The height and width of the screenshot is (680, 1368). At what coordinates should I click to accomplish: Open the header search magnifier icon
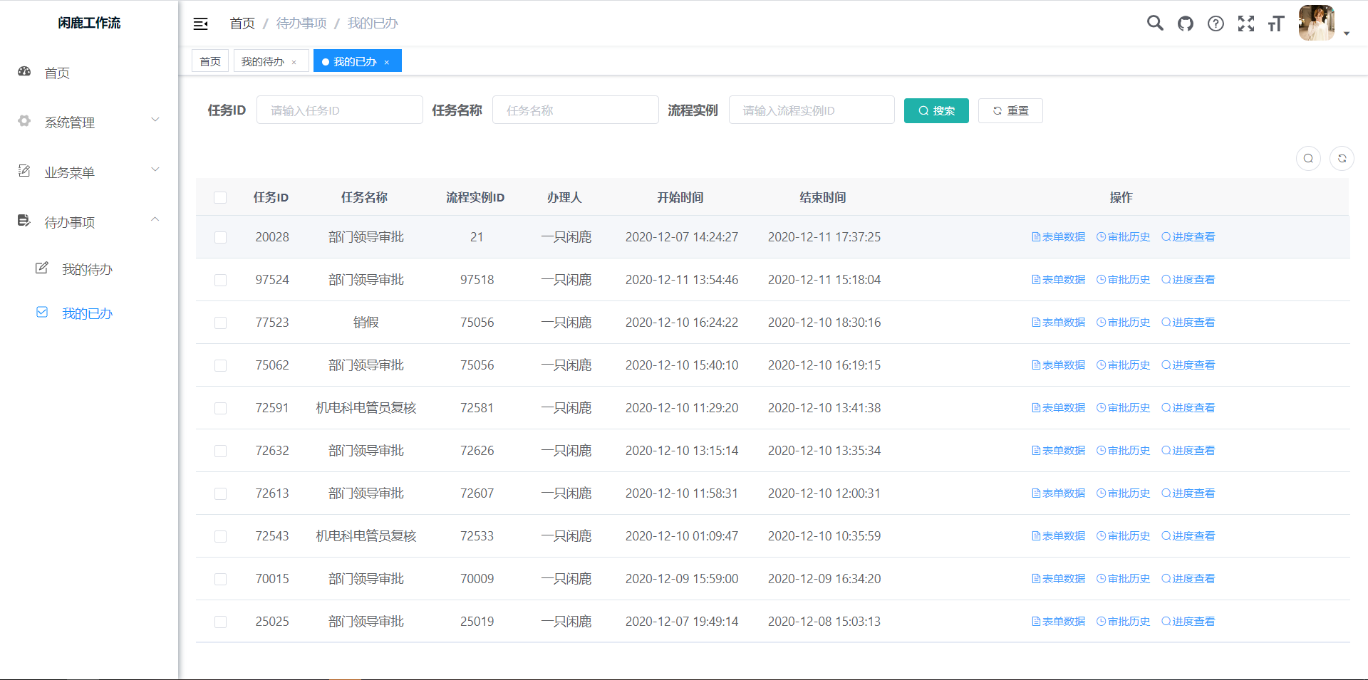(1155, 23)
